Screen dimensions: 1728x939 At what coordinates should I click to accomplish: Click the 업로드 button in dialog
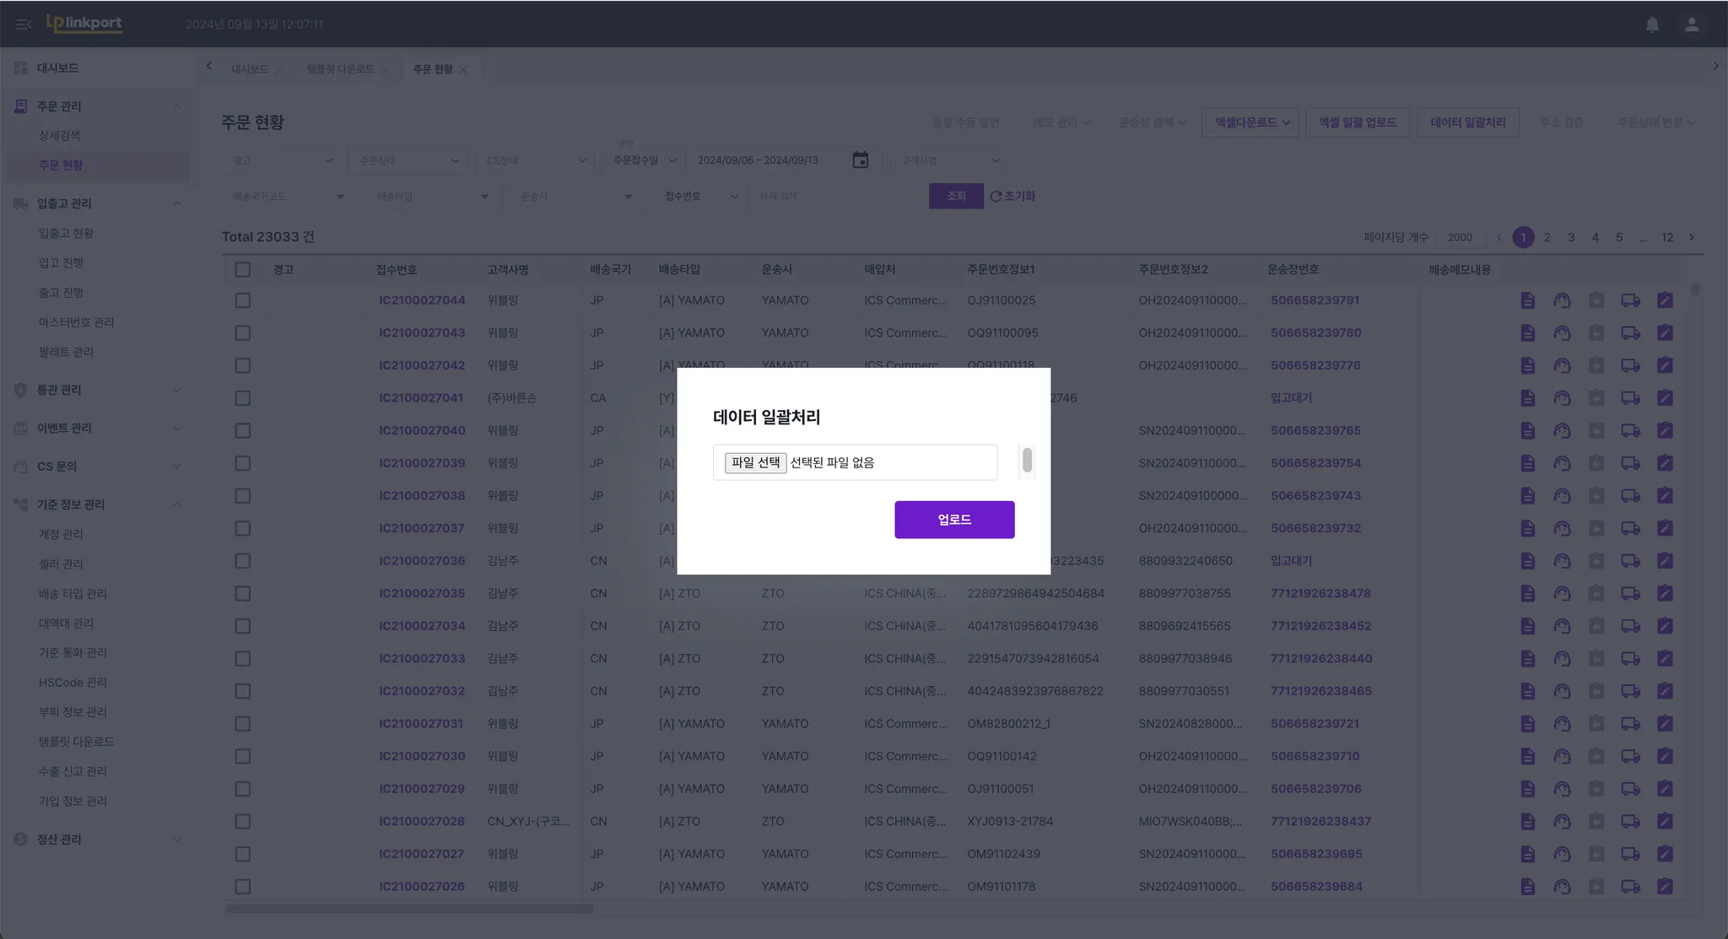coord(954,520)
